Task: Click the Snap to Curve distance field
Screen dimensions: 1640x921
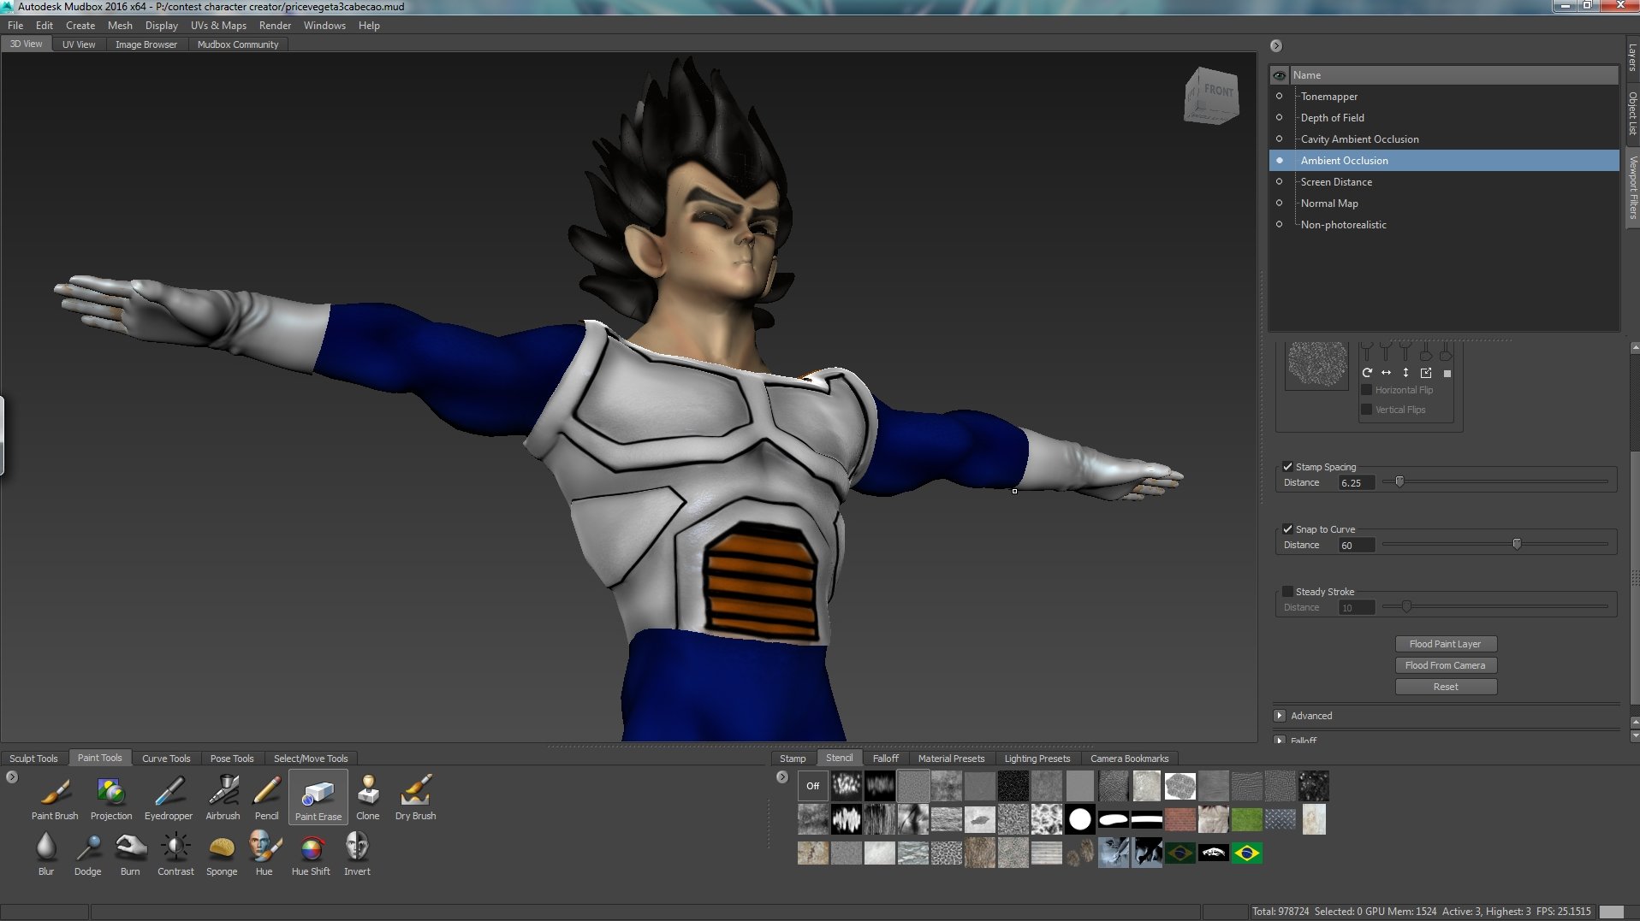Action: [1357, 546]
